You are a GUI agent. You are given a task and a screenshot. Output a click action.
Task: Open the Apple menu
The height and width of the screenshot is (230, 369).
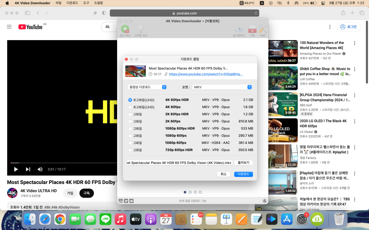7,3
